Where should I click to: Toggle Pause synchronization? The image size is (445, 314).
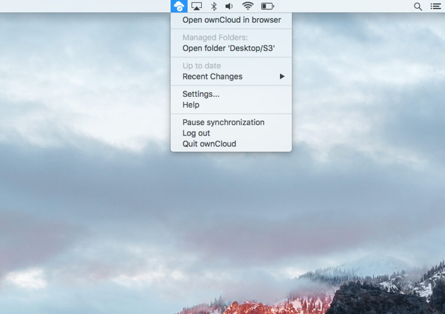223,122
